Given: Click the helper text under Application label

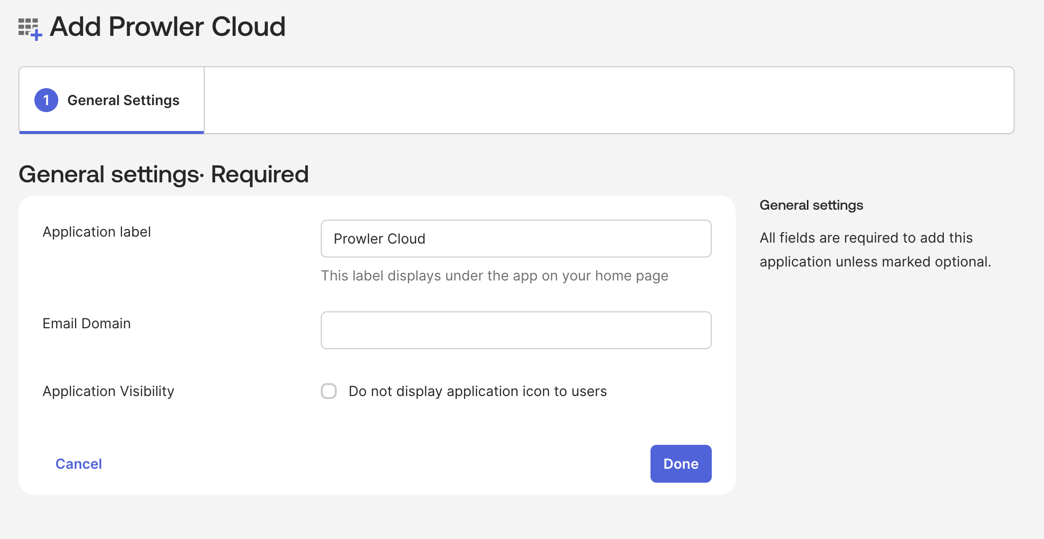Looking at the screenshot, I should [x=495, y=275].
